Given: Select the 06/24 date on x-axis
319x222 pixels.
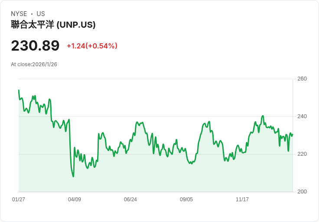Looking at the screenshot, I should [x=130, y=199].
